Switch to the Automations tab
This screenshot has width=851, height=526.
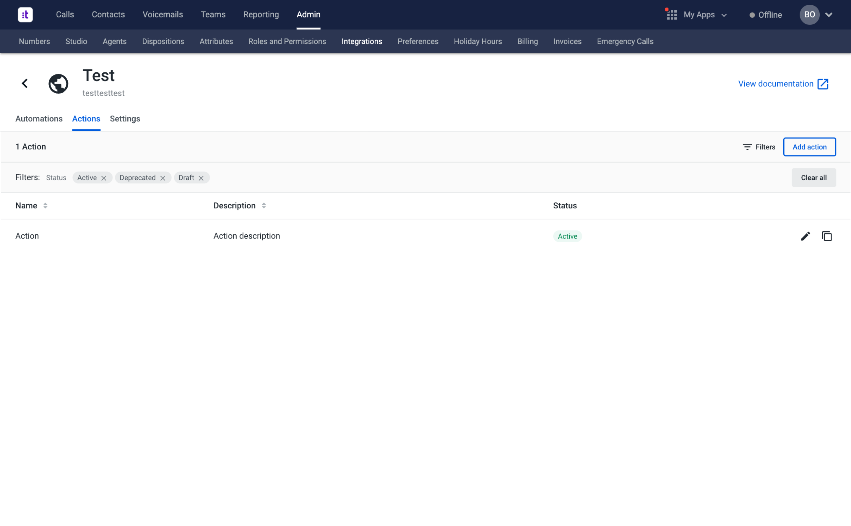pyautogui.click(x=39, y=118)
